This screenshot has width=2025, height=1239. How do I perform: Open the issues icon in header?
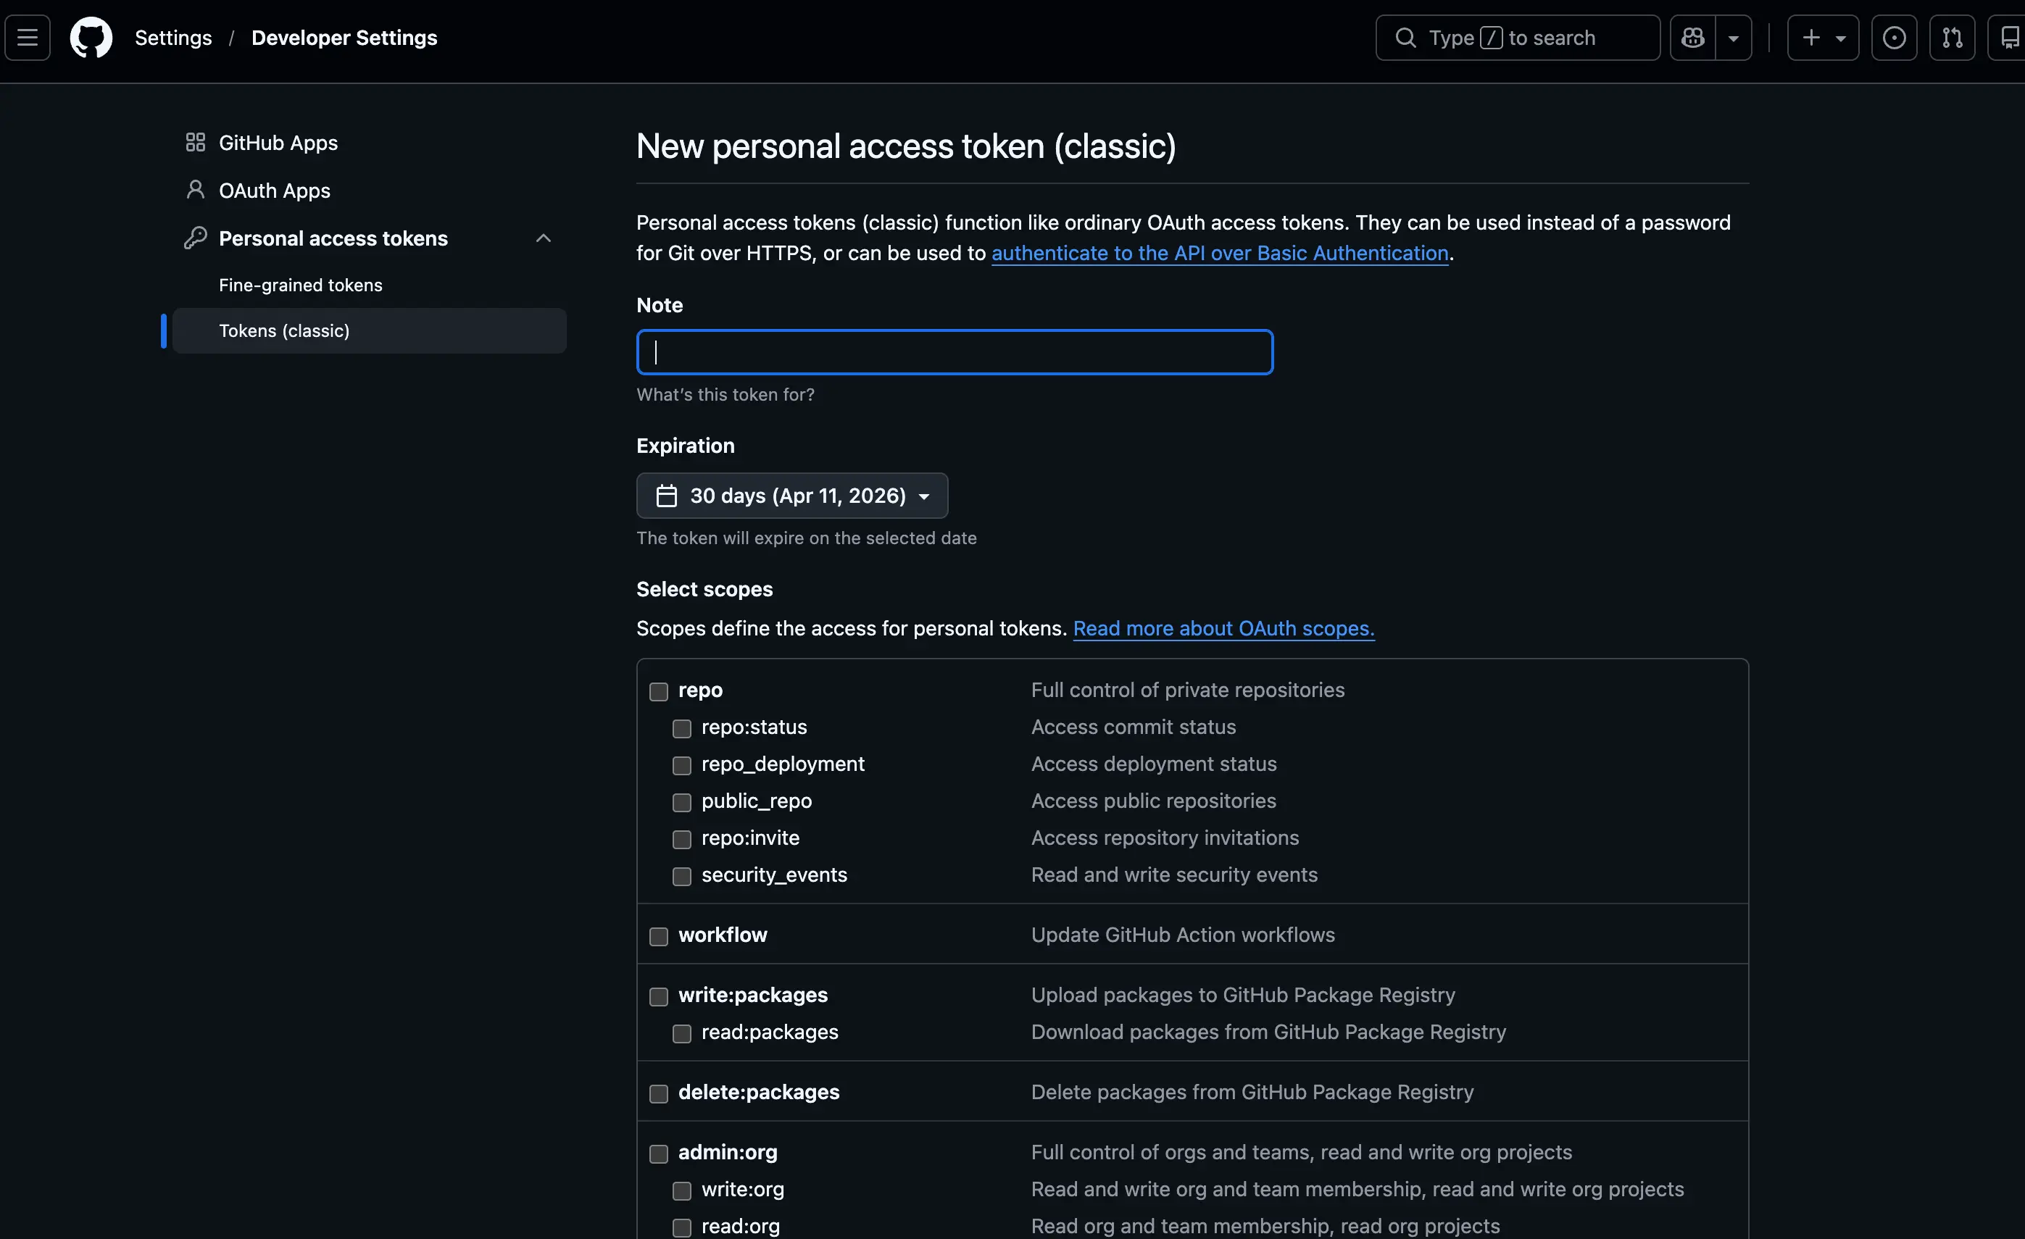point(1895,38)
